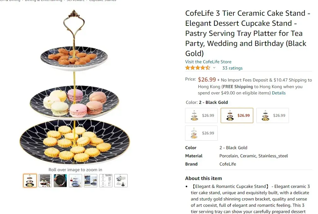This screenshot has height=214, width=318.
Task: Open shipping Details link
Action: coord(279,93)
